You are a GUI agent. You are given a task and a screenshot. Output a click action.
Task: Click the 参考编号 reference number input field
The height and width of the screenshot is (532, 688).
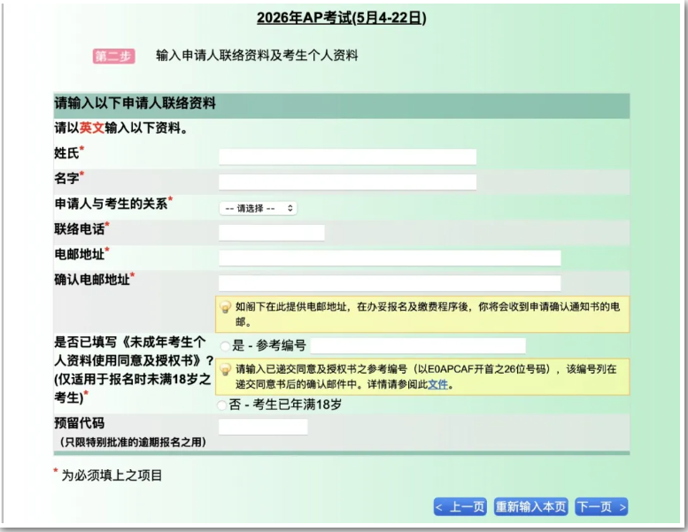click(x=418, y=345)
